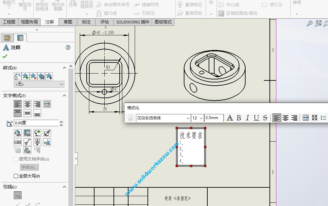The height and width of the screenshot is (206, 328).
Task: Open the font size 12 dropdown
Action: (x=201, y=118)
